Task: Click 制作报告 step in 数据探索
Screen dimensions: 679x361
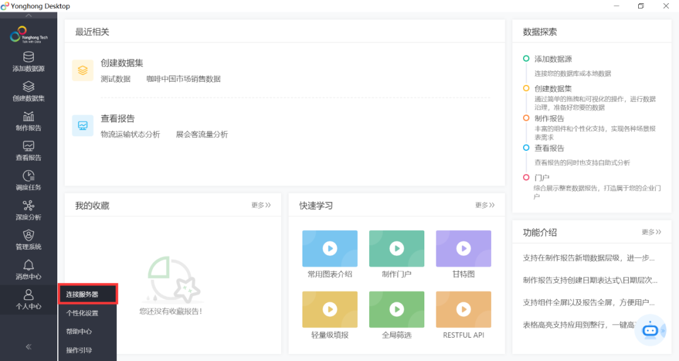Action: 549,118
